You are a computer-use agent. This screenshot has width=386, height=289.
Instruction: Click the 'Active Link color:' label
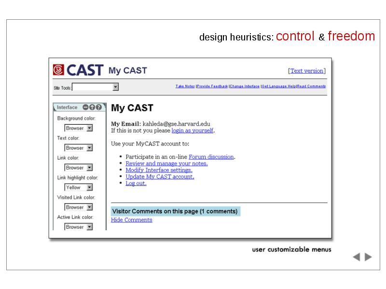point(75,217)
